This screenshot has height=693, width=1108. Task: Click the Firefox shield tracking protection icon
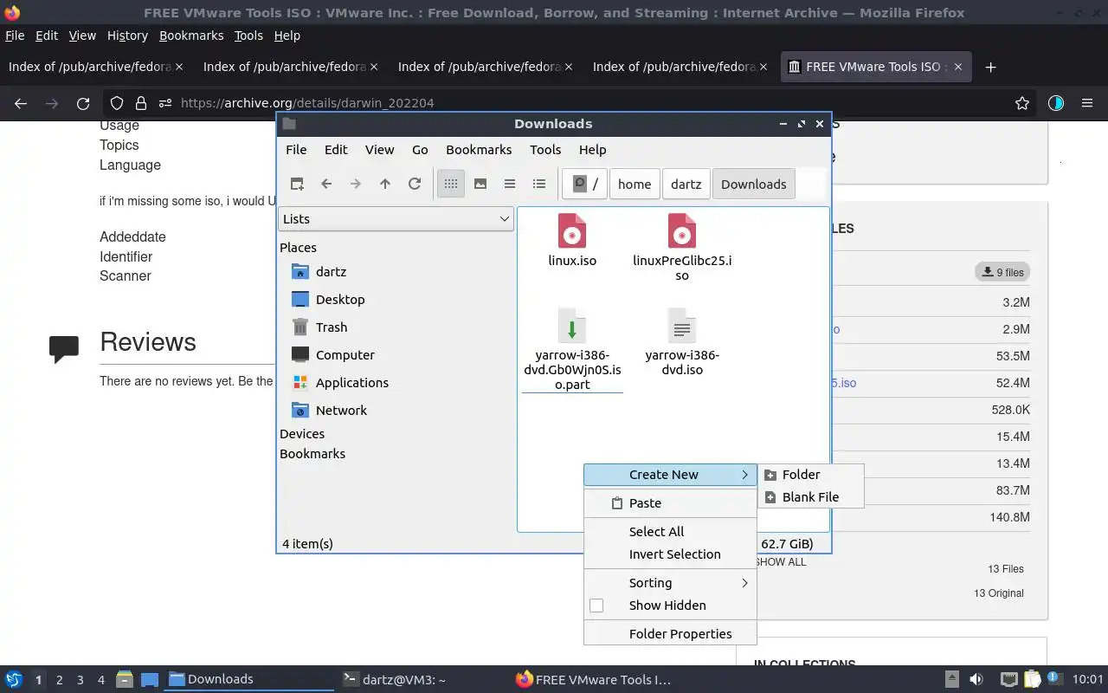(117, 103)
